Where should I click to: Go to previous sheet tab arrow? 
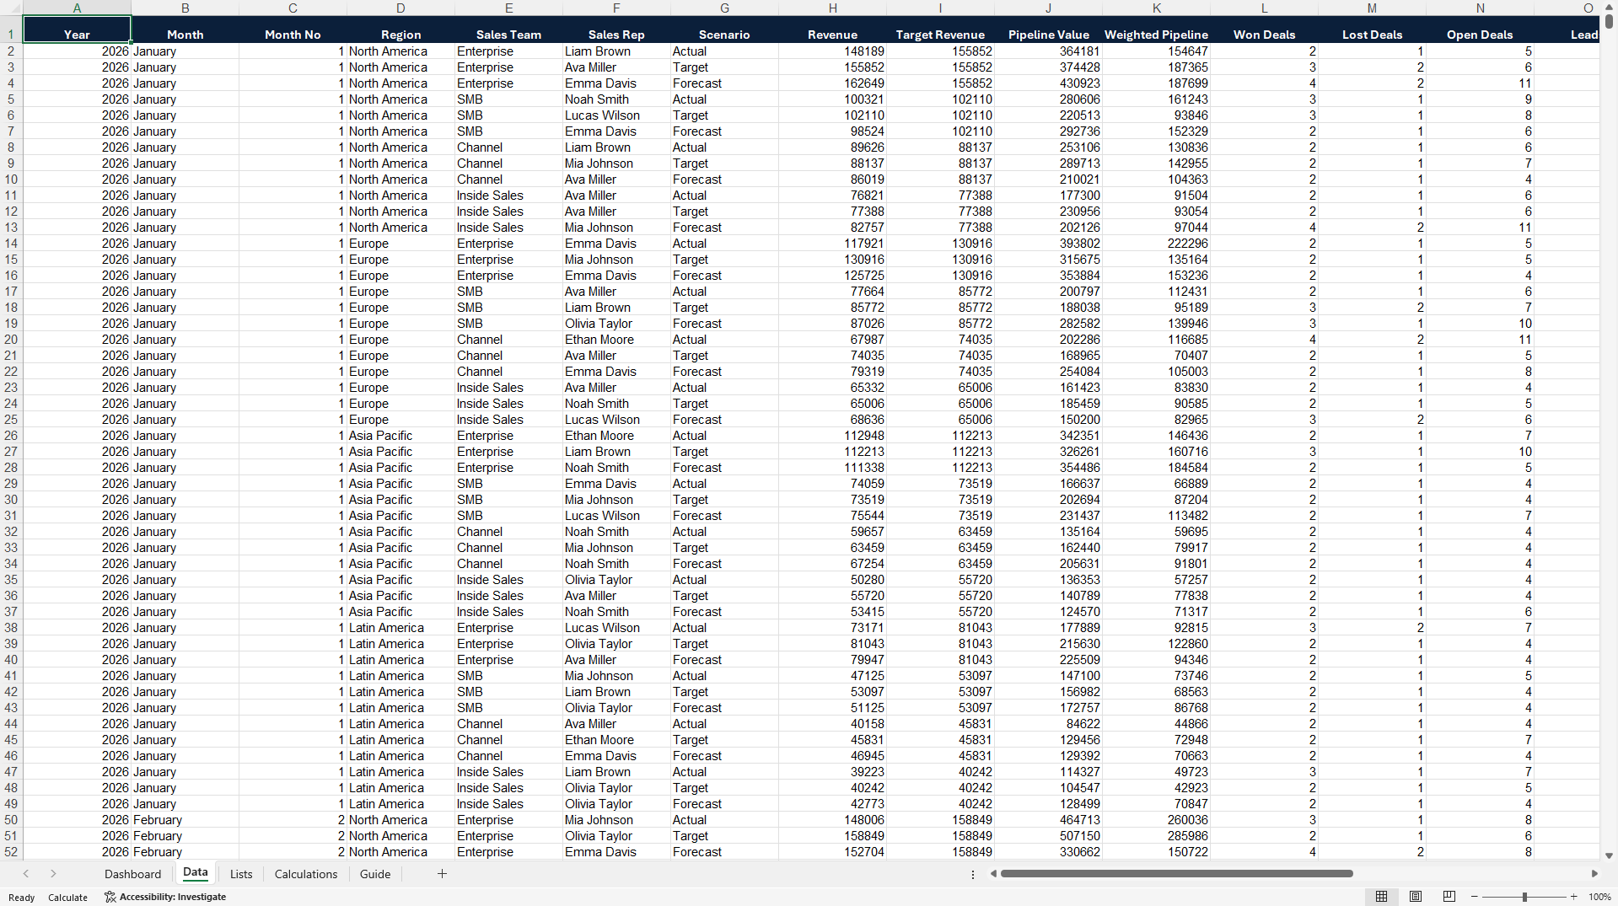click(26, 874)
